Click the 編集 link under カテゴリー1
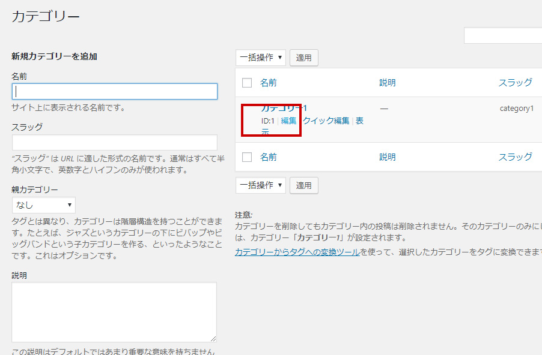542x355 pixels. click(x=289, y=121)
